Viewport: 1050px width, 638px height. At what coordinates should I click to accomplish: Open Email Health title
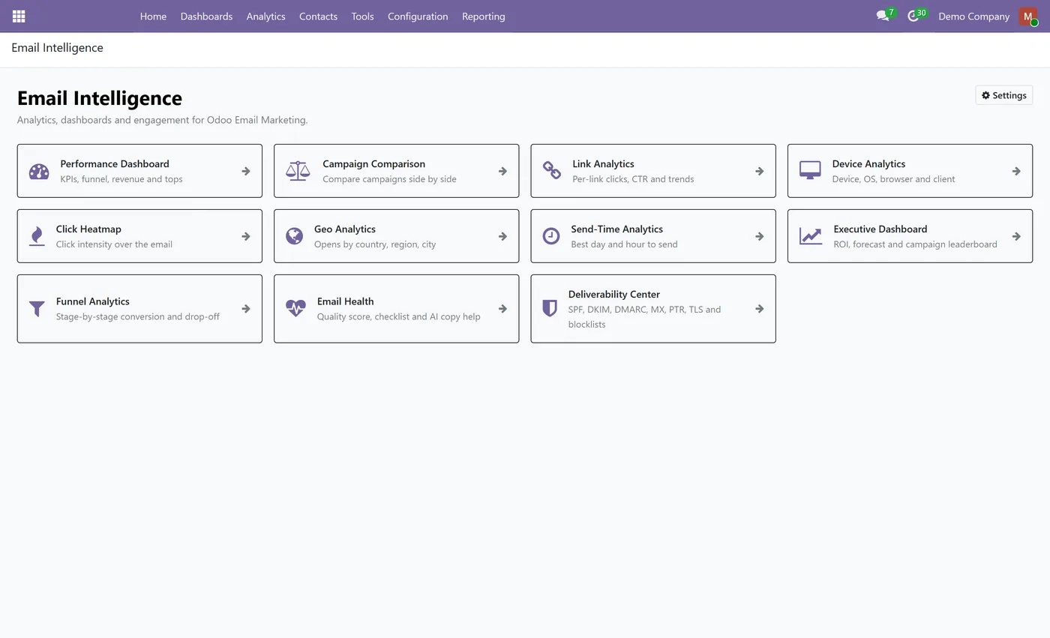pyautogui.click(x=345, y=301)
